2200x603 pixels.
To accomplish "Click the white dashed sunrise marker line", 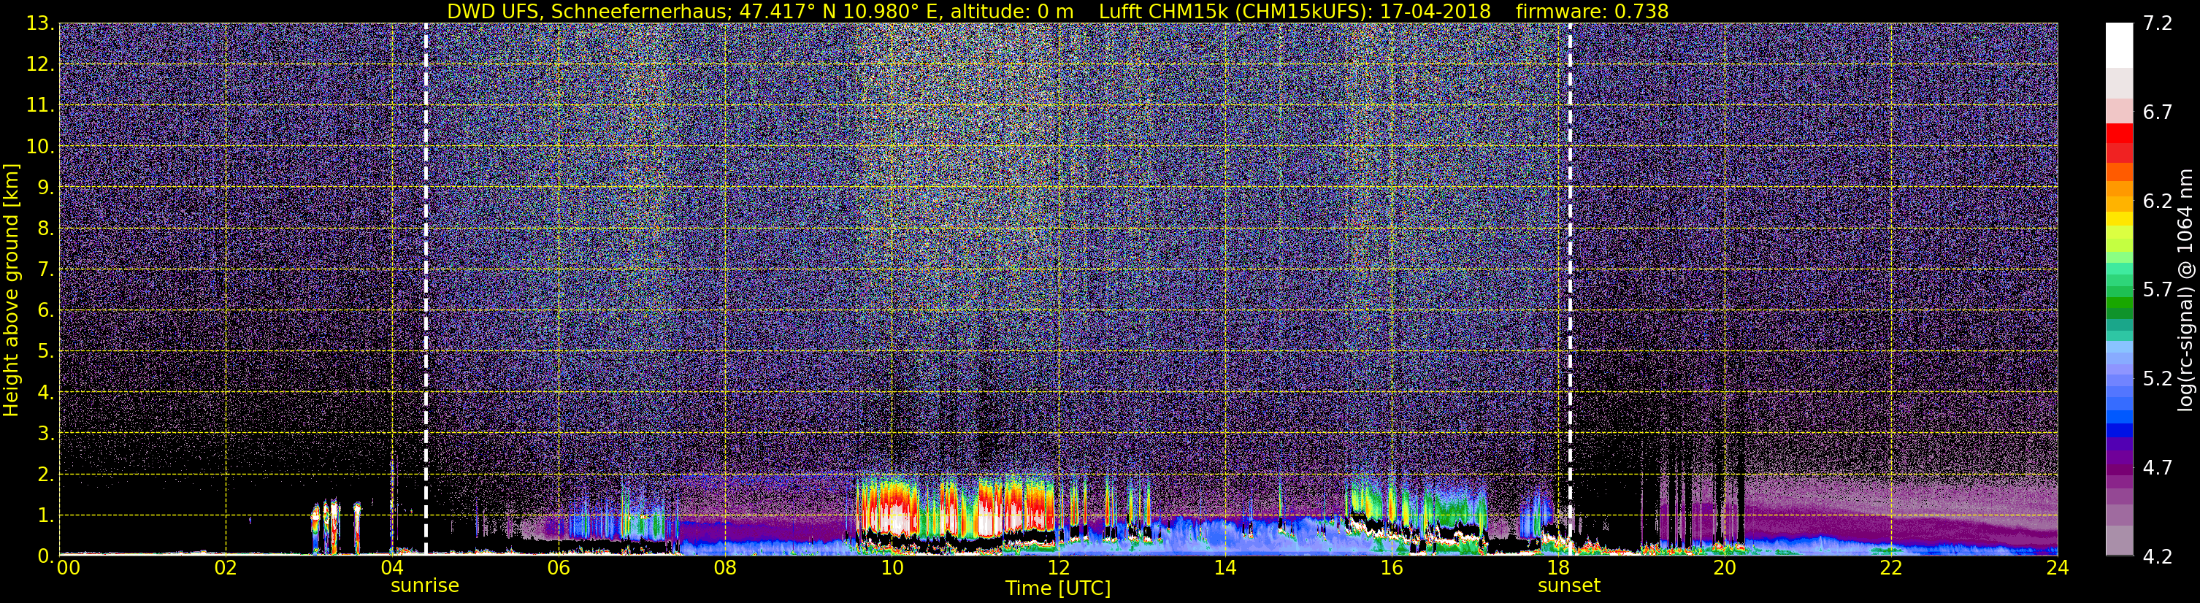I will 425,288.
